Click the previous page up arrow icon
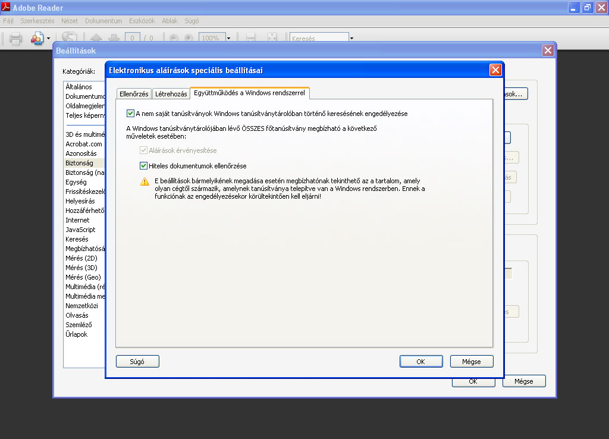 point(96,37)
